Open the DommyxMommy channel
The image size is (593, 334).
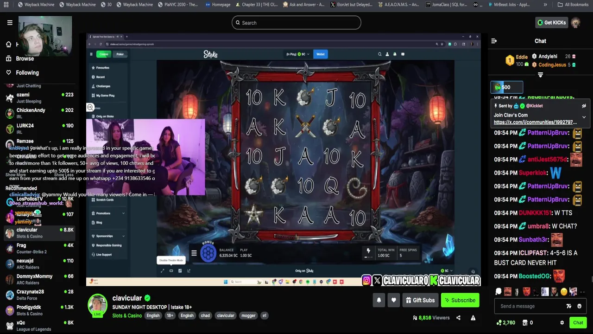39,279
